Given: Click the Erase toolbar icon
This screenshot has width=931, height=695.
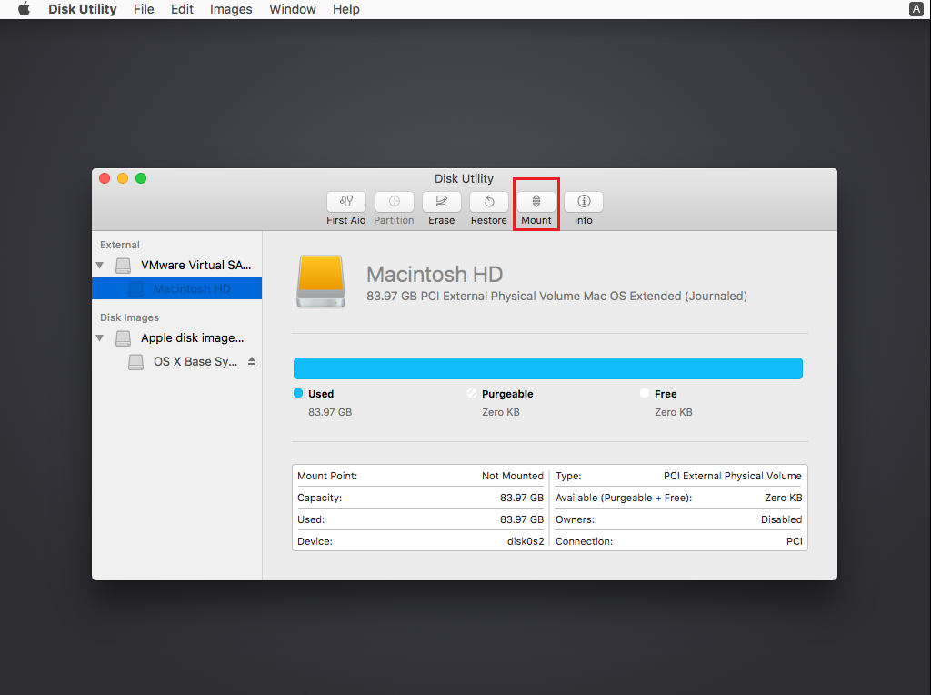Looking at the screenshot, I should [442, 202].
